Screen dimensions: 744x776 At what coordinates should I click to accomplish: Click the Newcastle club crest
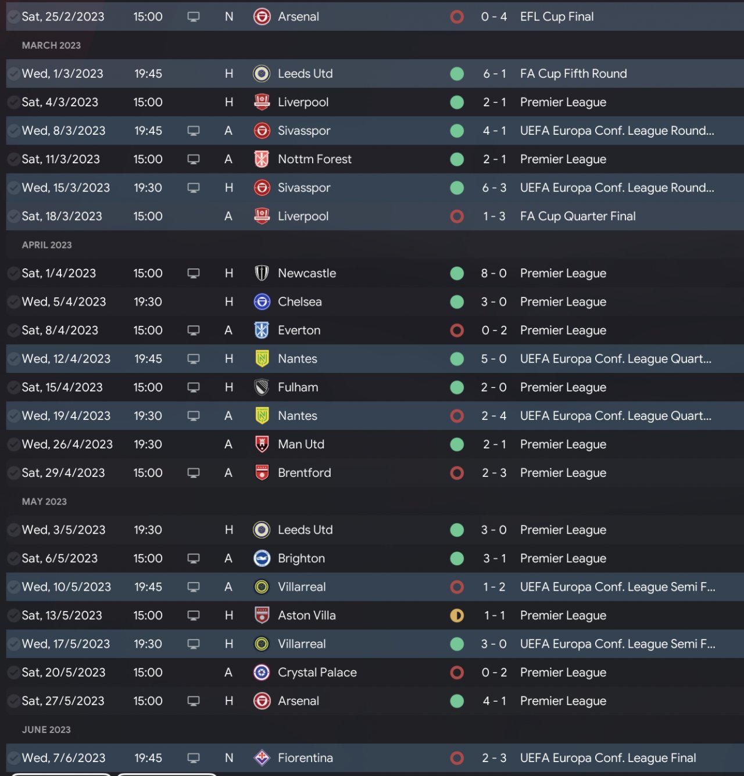(262, 273)
